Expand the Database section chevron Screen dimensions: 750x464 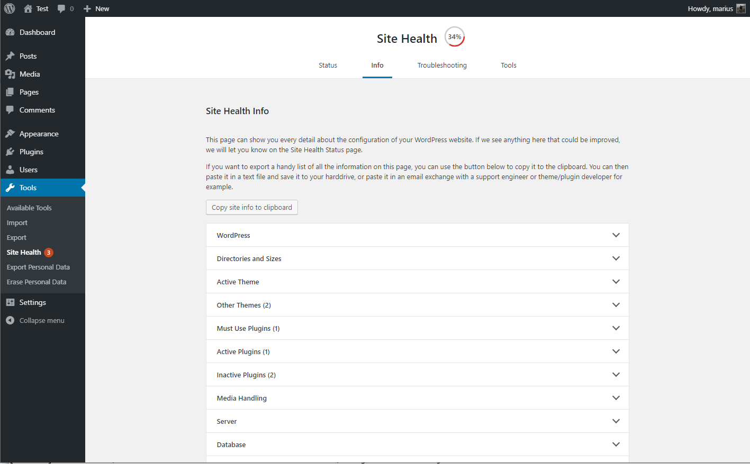click(x=616, y=444)
